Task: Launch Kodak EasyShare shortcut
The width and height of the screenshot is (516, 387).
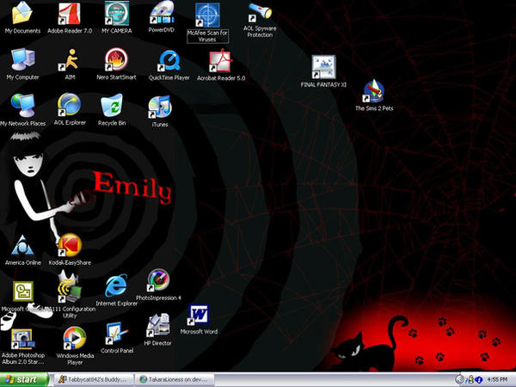Action: (70, 245)
